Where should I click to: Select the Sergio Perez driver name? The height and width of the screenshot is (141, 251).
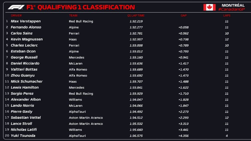(x=22, y=94)
